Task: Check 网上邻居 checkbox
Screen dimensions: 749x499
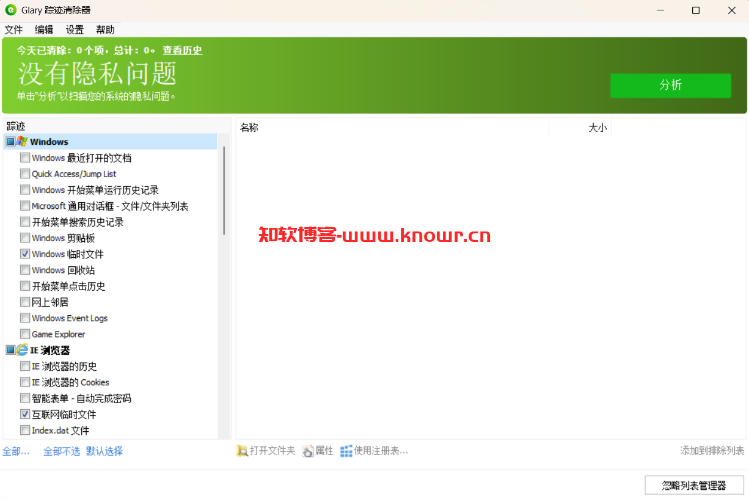Action: (25, 302)
